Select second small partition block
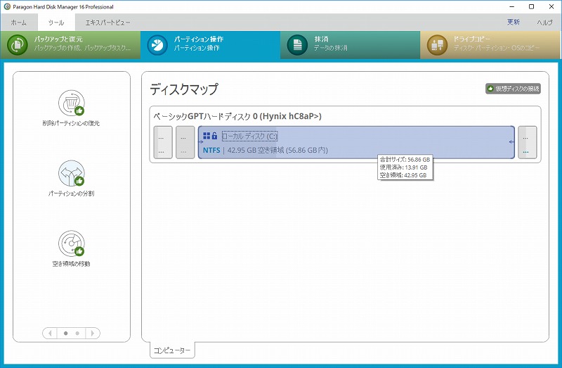The width and height of the screenshot is (562, 368). (185, 142)
